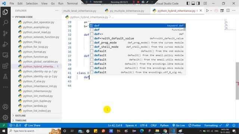Toggle primary side bar layout icon
Screen dimensions: 239x134
pos(188,3)
